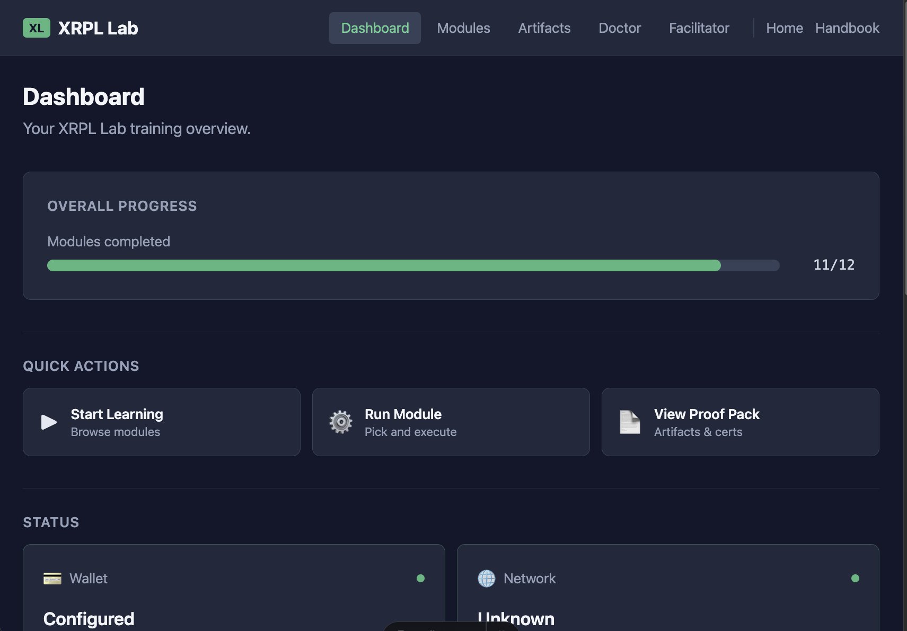Click the Run Module gear icon
Screen dimensions: 907x631
341,422
